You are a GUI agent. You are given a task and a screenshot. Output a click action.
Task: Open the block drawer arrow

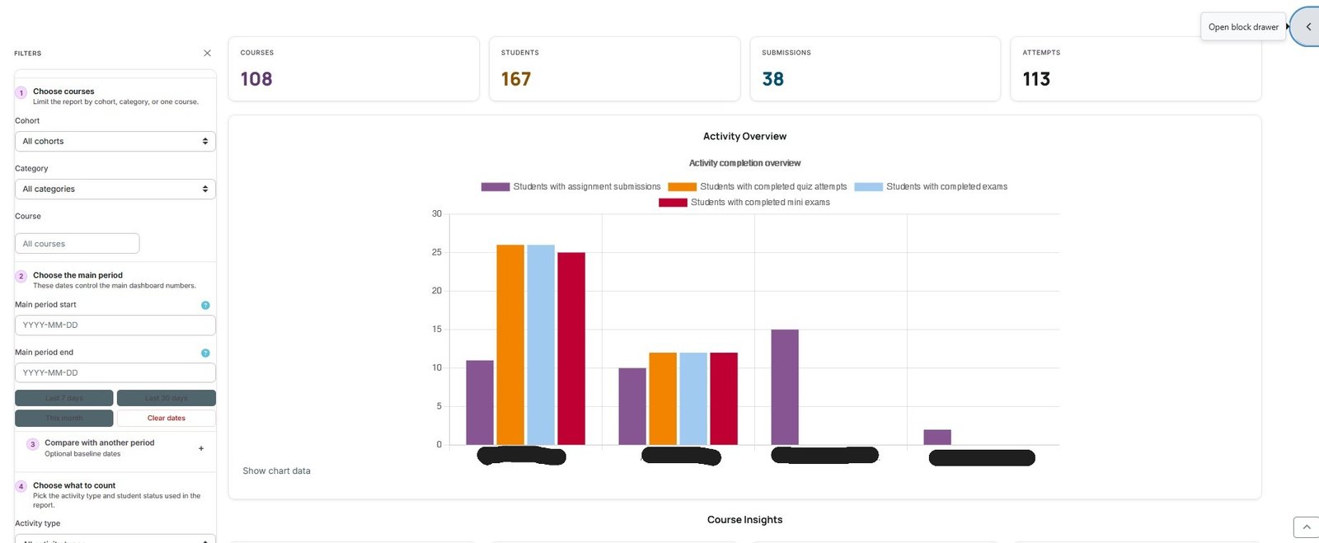coord(1307,26)
